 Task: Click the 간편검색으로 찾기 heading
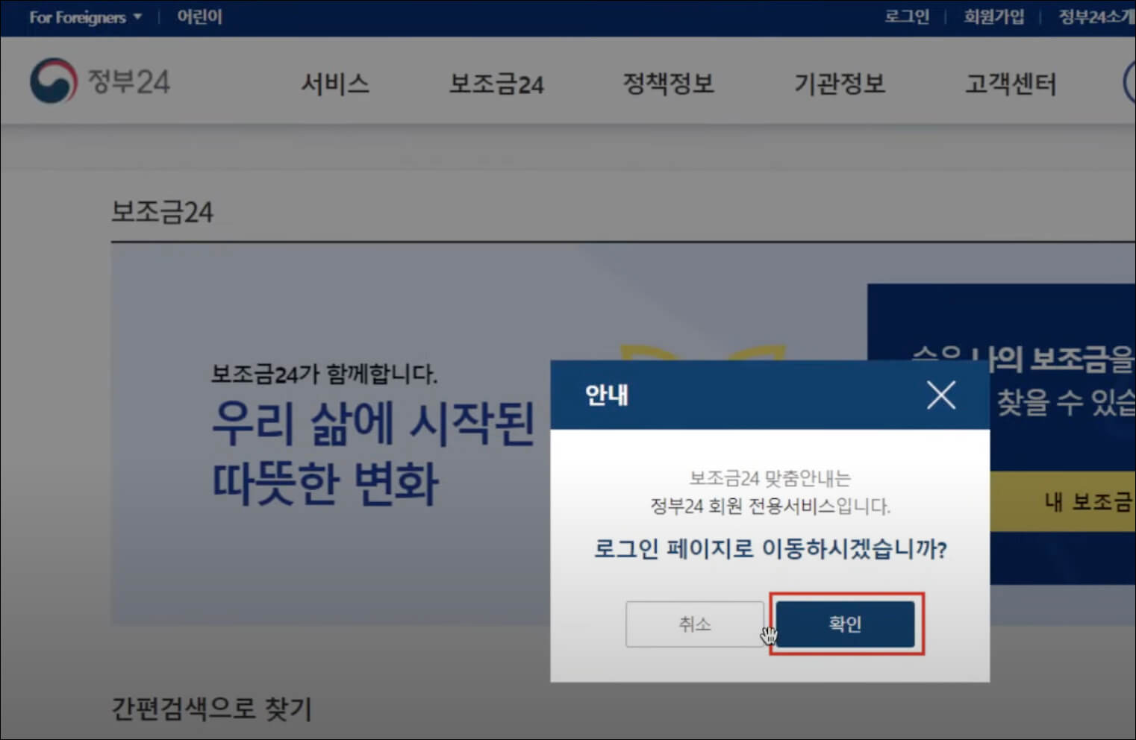[x=211, y=708]
